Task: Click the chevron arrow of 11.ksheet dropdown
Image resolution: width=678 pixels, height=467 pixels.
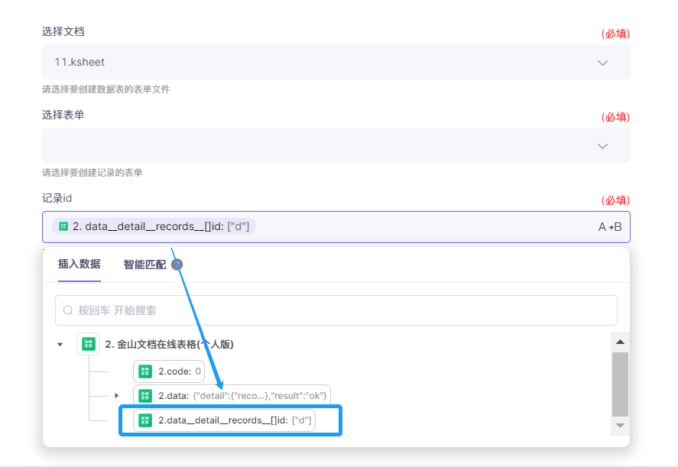Action: coord(603,63)
